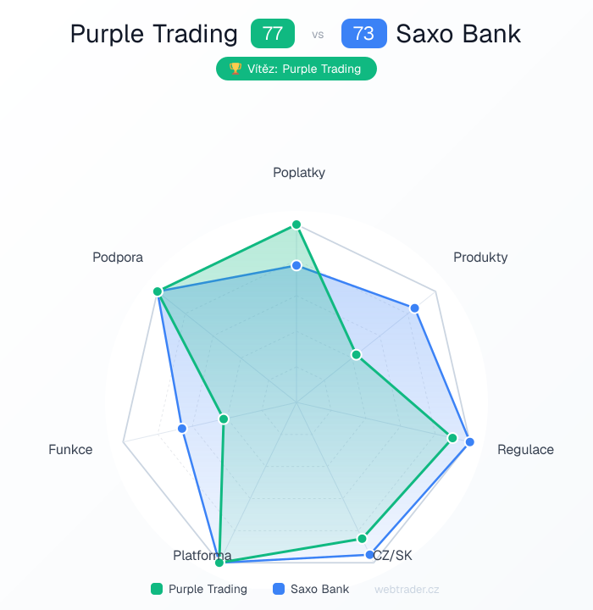Viewport: 593px width, 610px height.
Task: Click the green score badge showing 77
Action: point(273,34)
